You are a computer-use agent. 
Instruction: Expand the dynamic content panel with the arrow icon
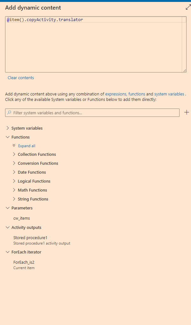click(188, 7)
